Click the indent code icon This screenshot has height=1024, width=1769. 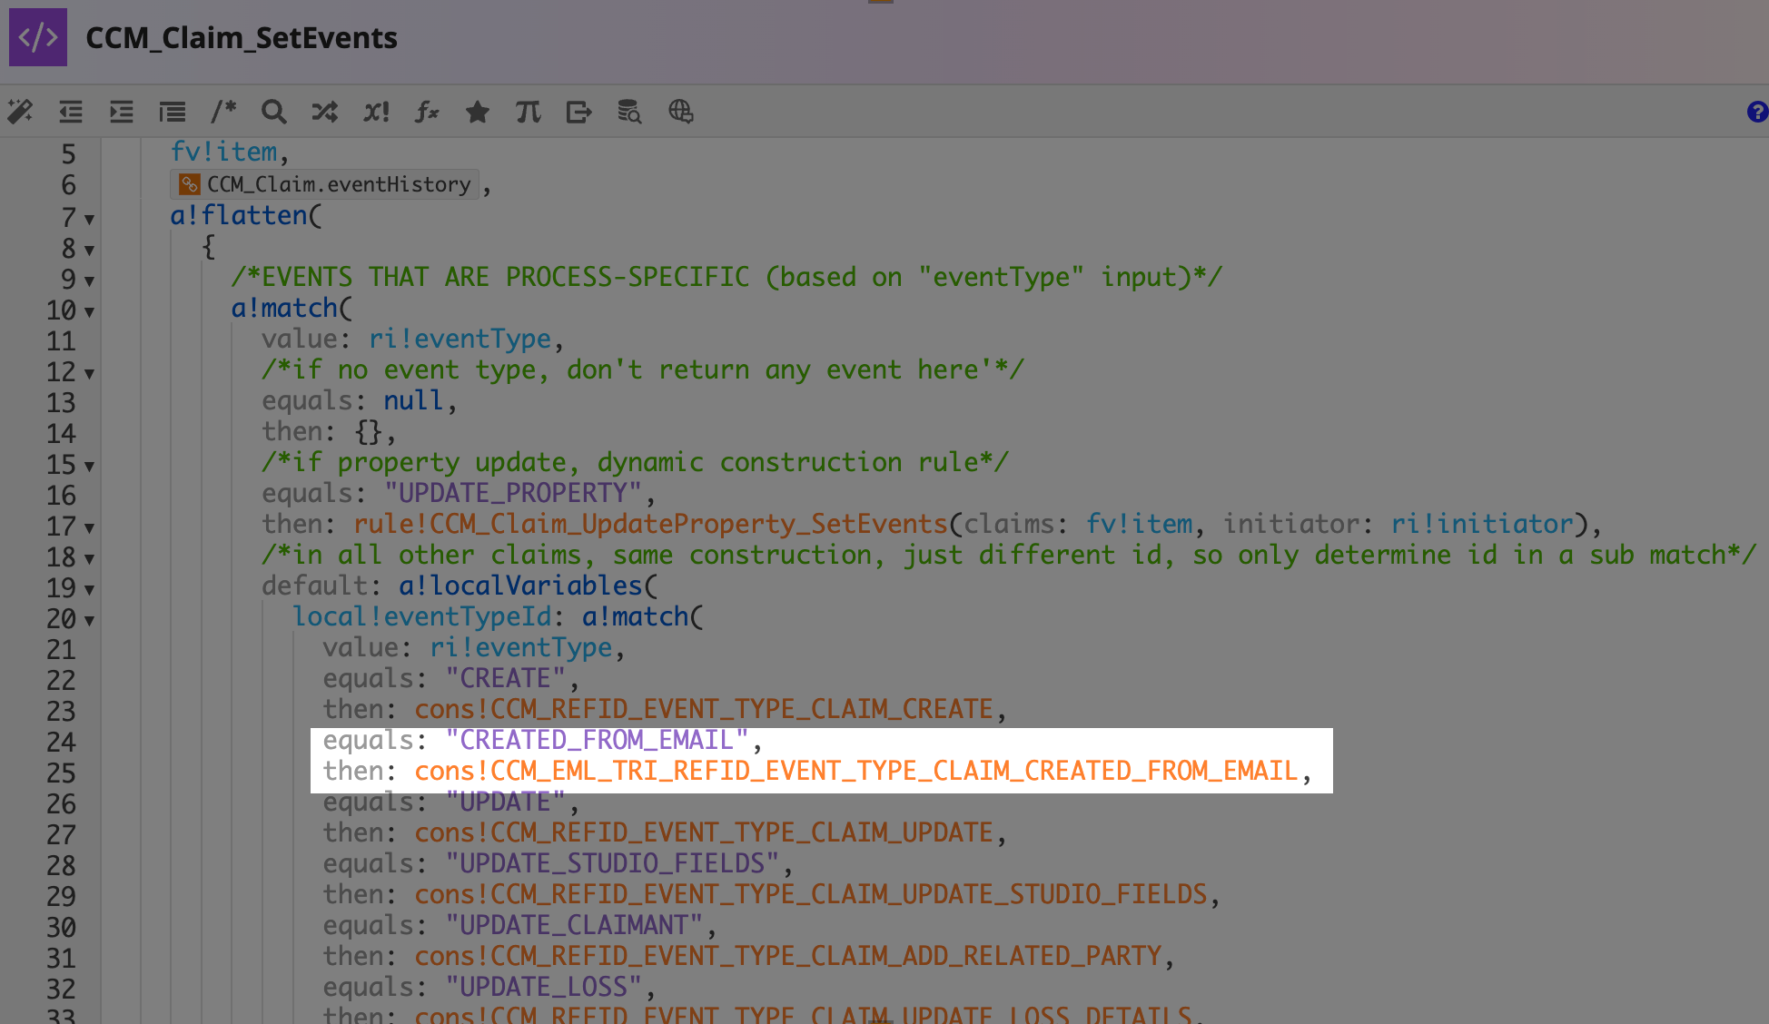(122, 112)
